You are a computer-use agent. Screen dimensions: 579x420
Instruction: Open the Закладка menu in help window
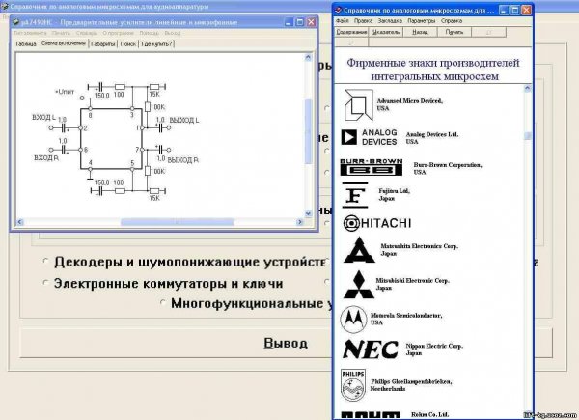click(390, 21)
